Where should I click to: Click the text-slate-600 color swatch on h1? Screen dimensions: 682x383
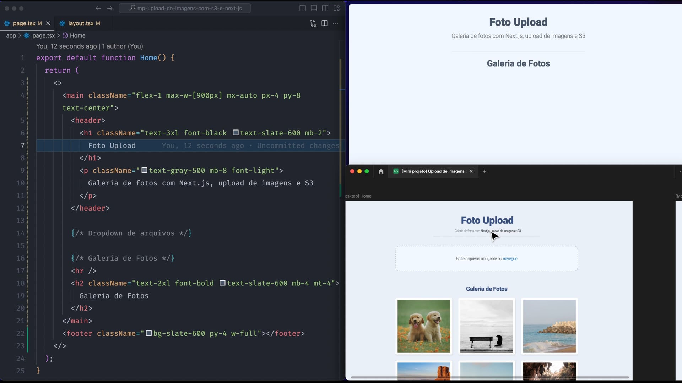[x=236, y=133]
